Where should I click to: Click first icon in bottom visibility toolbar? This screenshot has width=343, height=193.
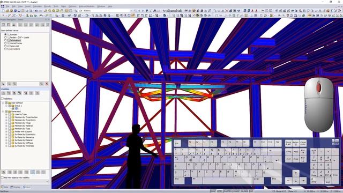click(3, 172)
